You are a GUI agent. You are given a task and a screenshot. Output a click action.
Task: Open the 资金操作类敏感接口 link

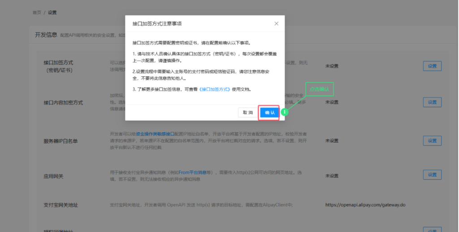tap(155, 134)
